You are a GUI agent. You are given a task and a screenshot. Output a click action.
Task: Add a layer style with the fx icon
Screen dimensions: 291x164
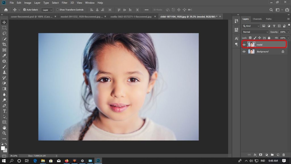tap(255, 155)
